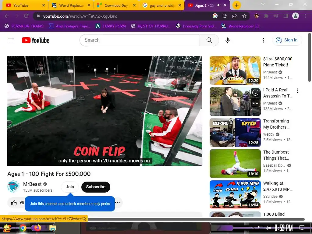312x234 pixels.
Task: Open Transforming My Brothers video thumbnail
Action: click(x=235, y=133)
